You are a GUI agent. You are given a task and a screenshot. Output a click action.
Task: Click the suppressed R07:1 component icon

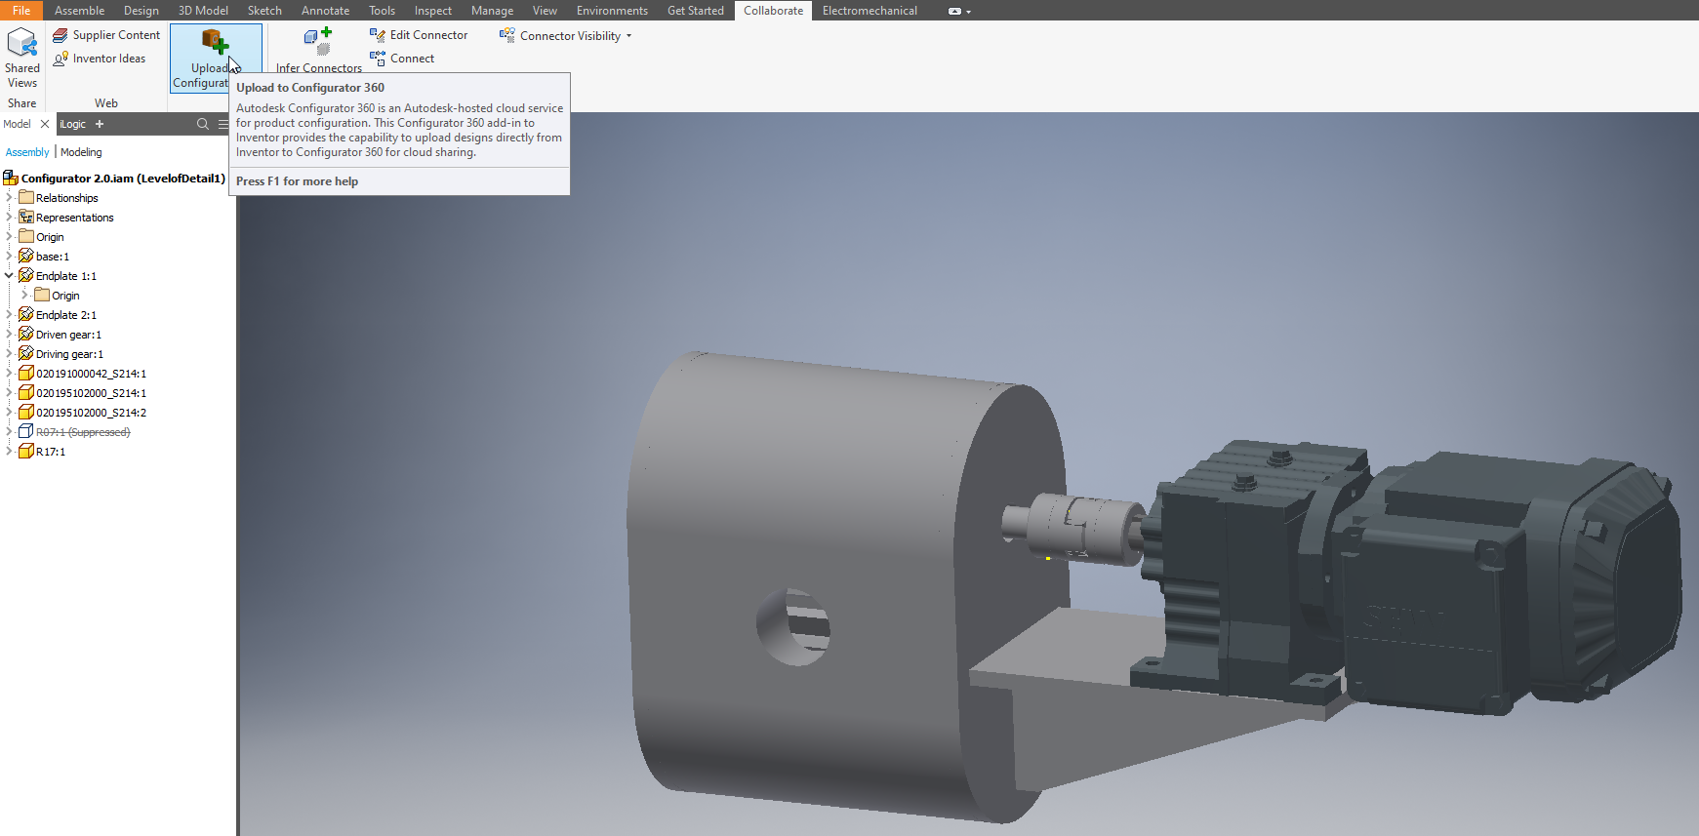[26, 431]
